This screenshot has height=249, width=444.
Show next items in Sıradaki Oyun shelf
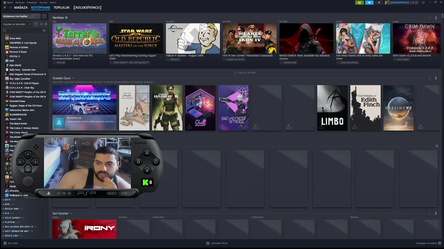click(436, 78)
